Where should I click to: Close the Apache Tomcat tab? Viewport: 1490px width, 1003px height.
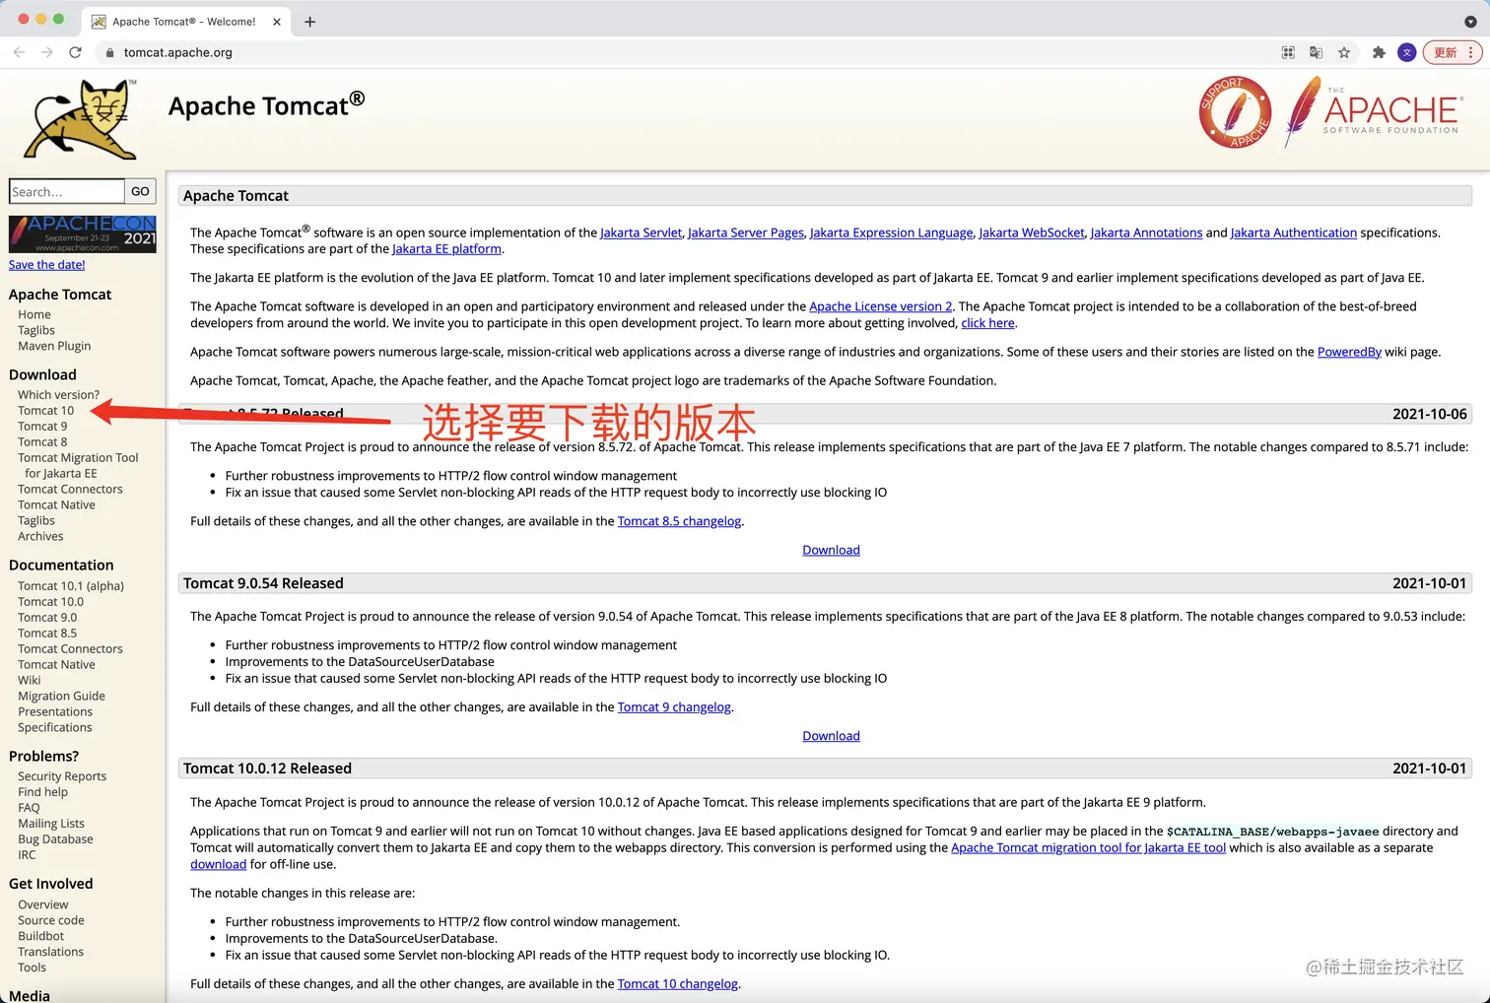coord(276,22)
